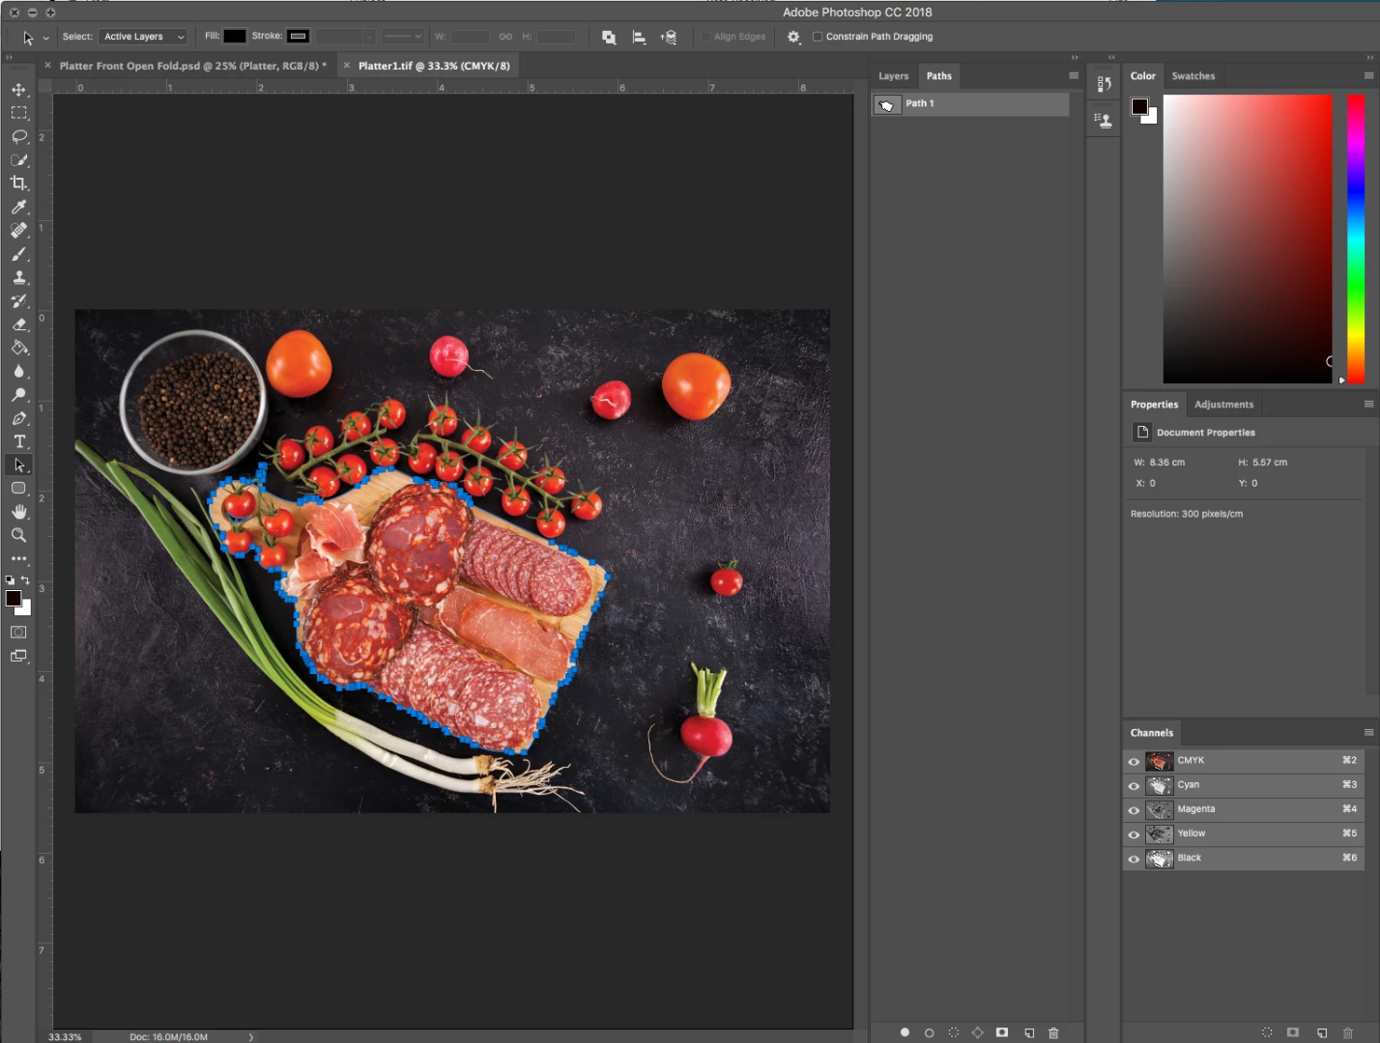
Task: Activate the Pen tool
Action: tap(18, 418)
